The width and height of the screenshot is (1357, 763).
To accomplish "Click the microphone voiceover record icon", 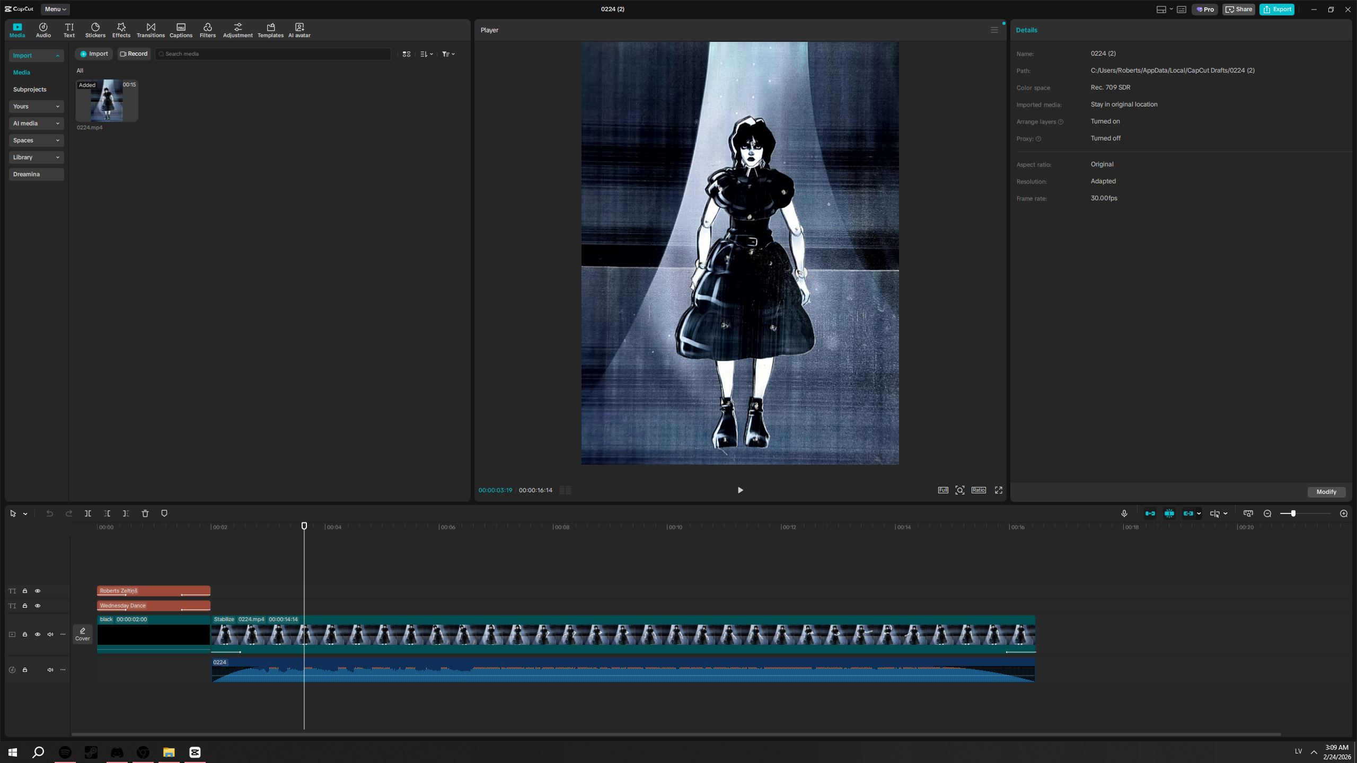I will click(1124, 513).
